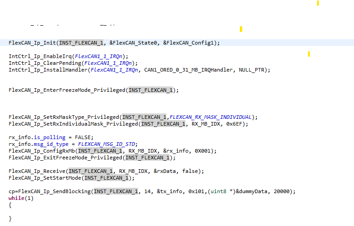Click INST_FLEXCAN_1 in the SetStartMode call

[x=106, y=178]
